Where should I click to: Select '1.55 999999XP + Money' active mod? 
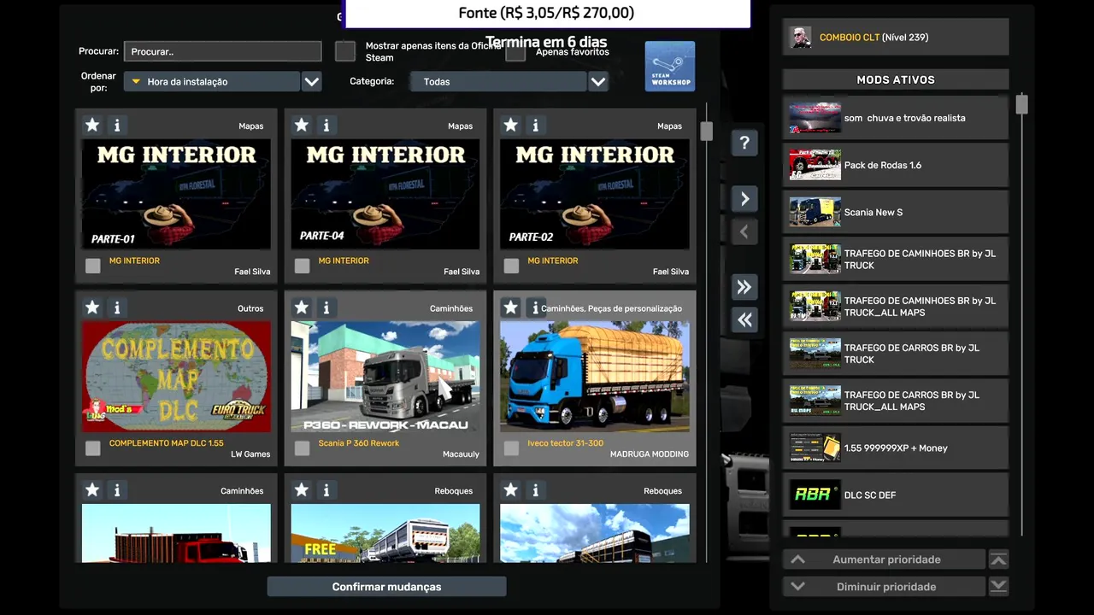coord(896,448)
